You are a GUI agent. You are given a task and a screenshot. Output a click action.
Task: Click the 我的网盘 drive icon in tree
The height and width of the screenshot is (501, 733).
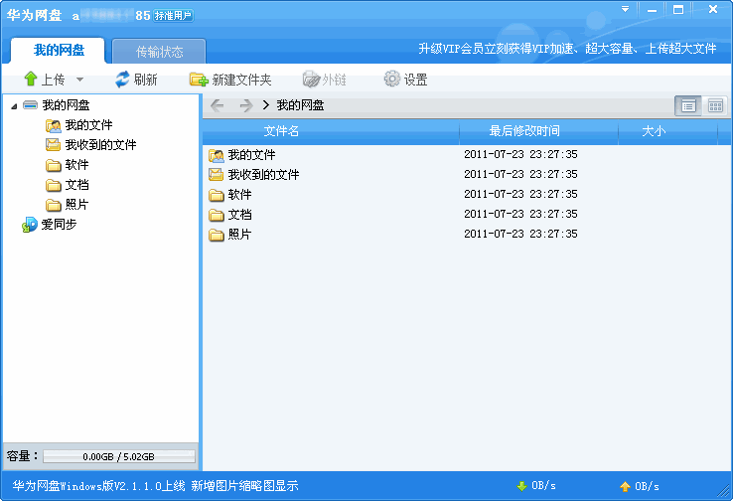(x=31, y=105)
